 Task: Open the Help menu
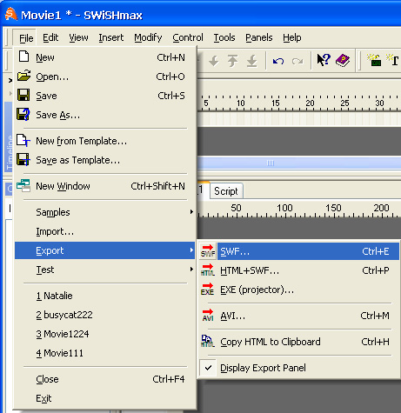292,37
